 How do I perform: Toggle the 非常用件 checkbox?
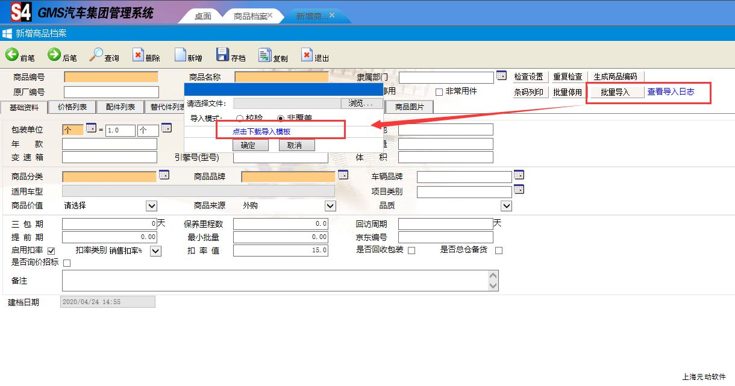click(439, 92)
